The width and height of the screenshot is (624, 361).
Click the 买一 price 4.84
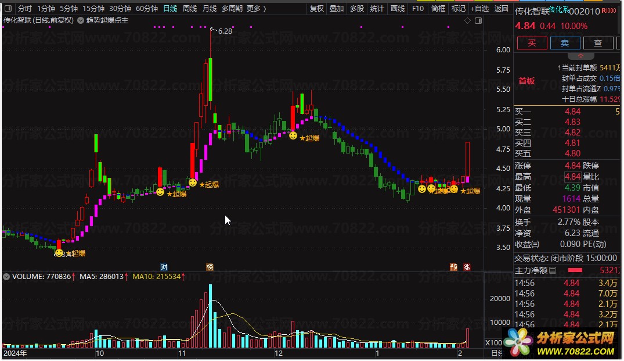coord(572,112)
